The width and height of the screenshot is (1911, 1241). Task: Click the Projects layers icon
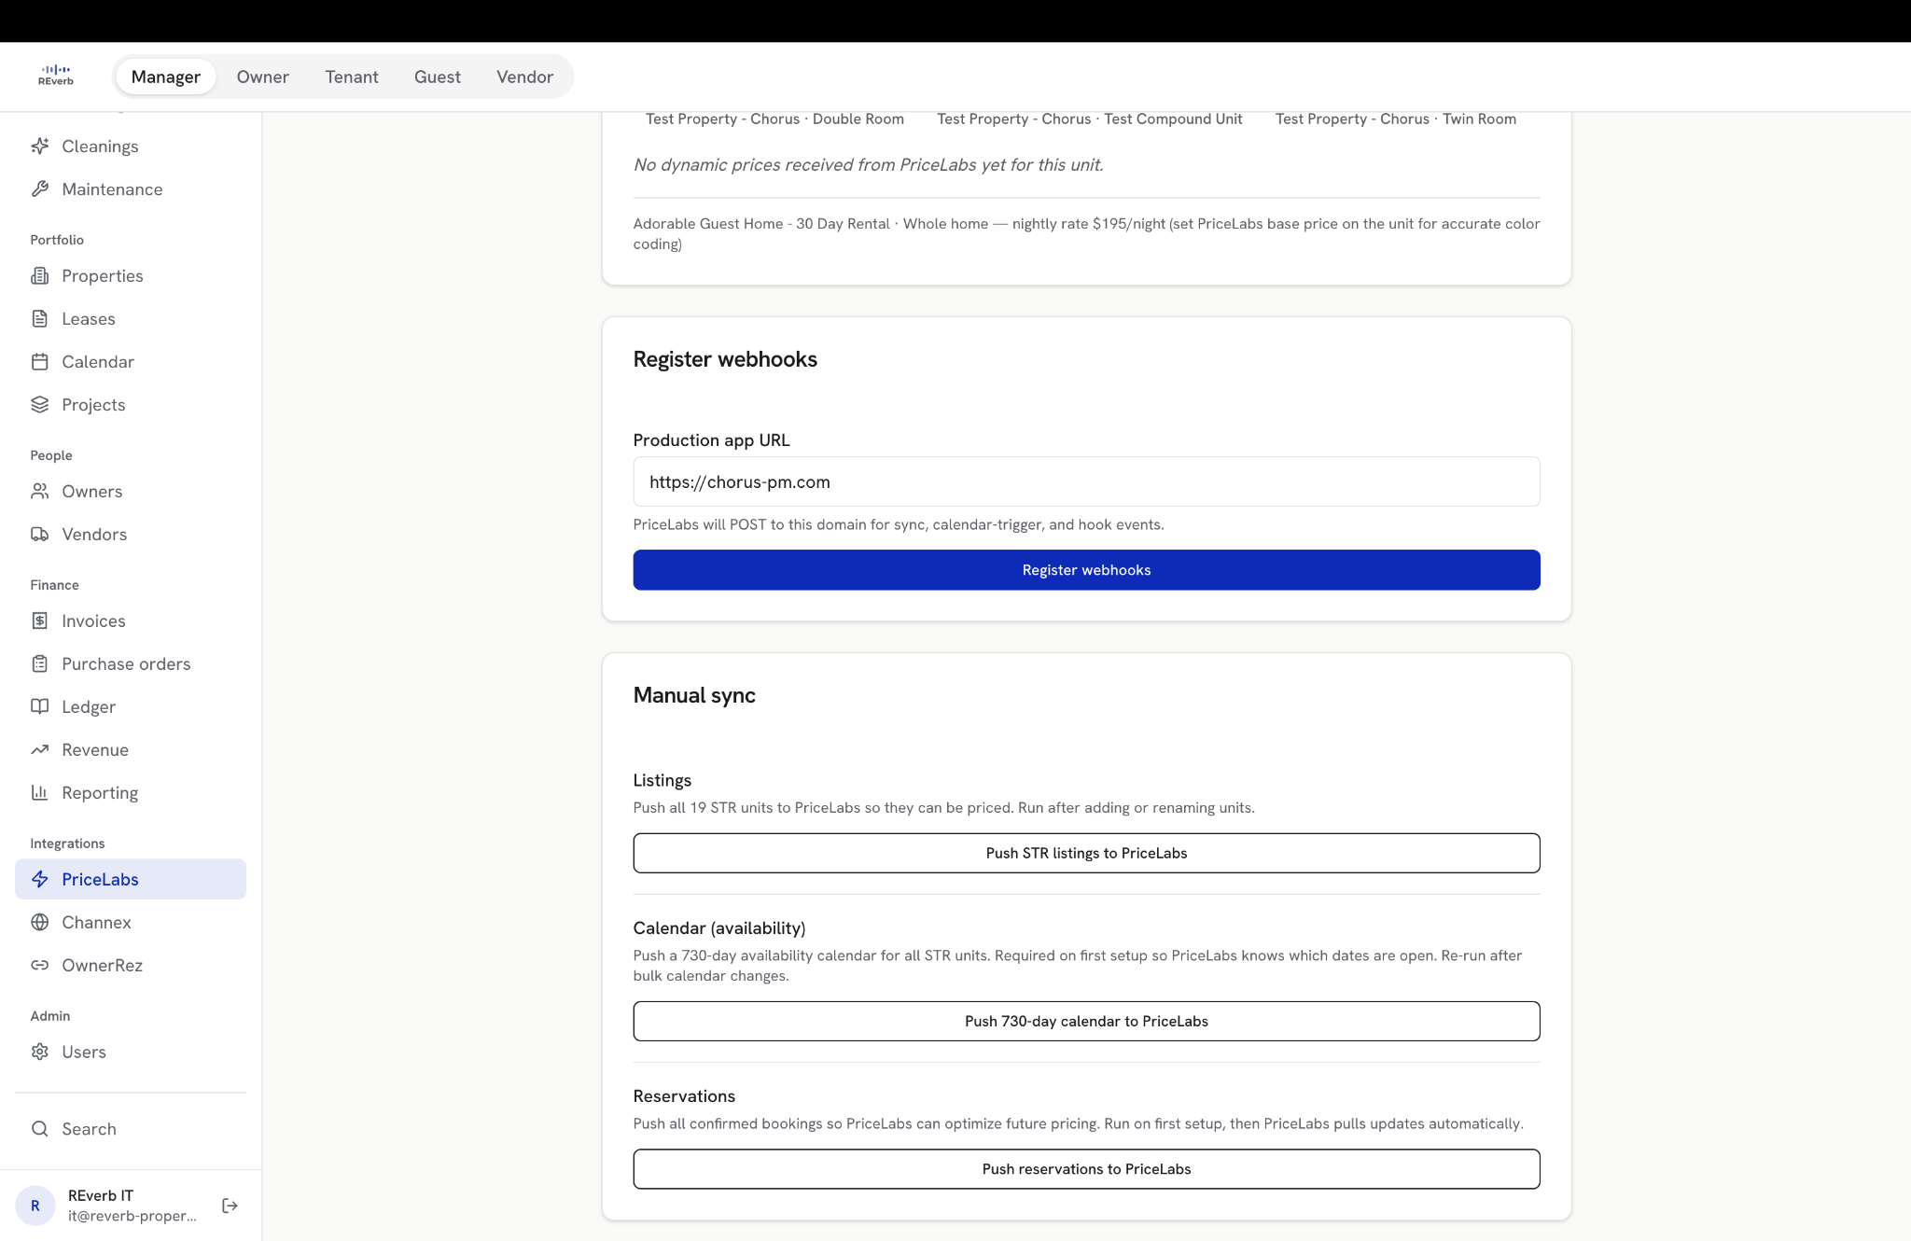click(39, 405)
